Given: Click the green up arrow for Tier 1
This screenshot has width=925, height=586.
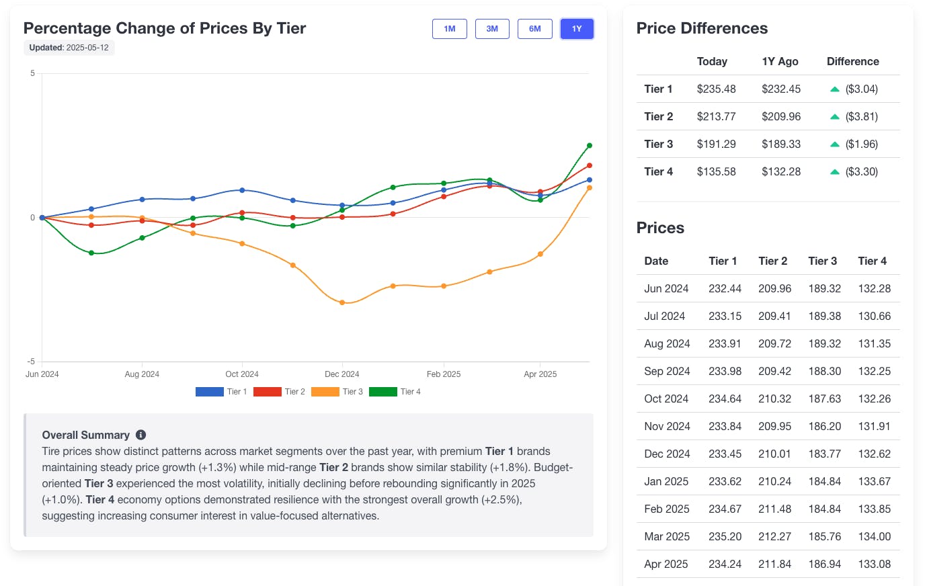Looking at the screenshot, I should point(835,89).
